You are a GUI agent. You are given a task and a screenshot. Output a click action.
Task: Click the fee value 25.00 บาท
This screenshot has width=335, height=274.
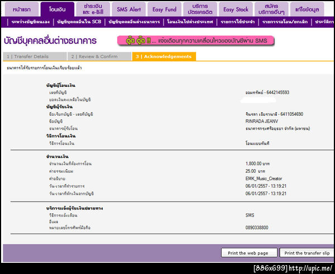[x=255, y=171]
